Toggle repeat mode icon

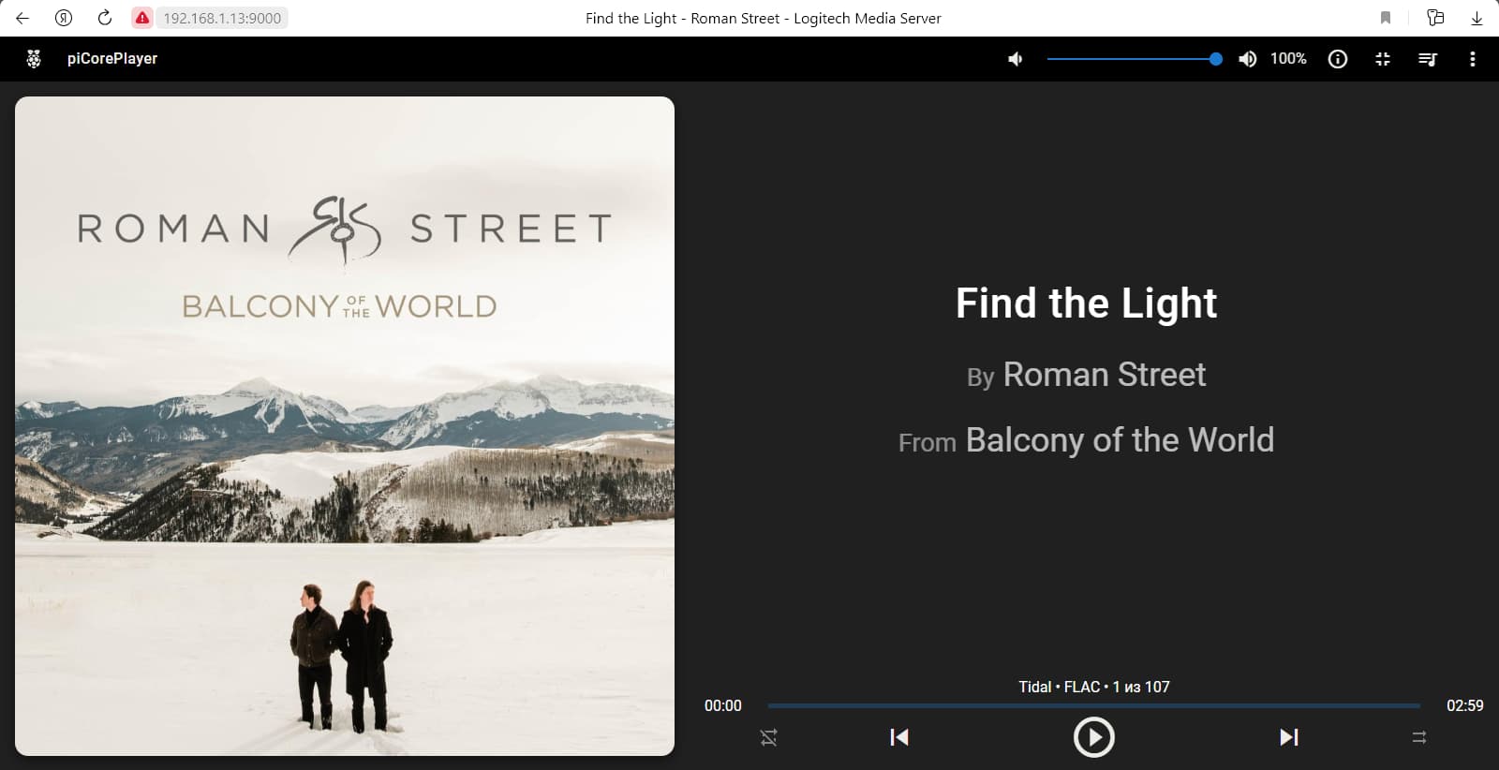[1419, 738]
